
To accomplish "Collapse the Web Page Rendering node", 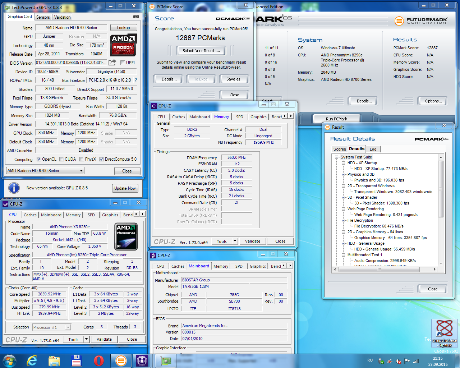I will (344, 209).
